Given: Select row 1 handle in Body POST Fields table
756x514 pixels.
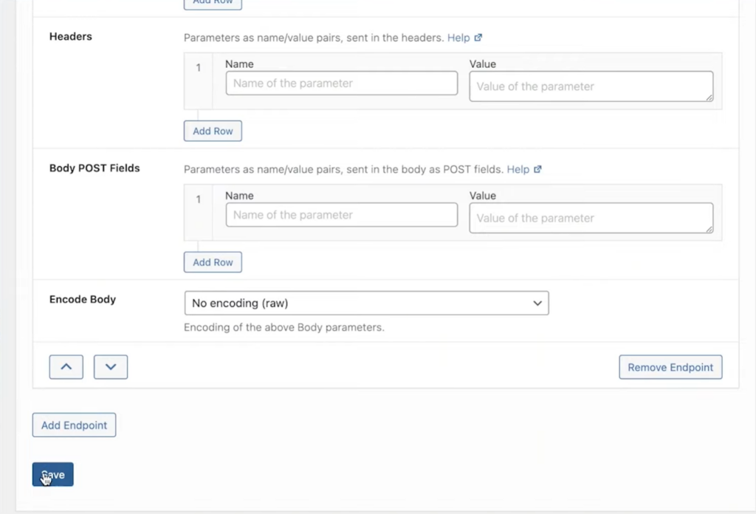Looking at the screenshot, I should point(198,199).
